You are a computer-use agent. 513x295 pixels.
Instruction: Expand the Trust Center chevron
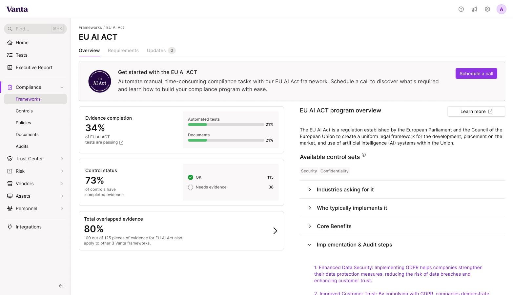(62, 159)
